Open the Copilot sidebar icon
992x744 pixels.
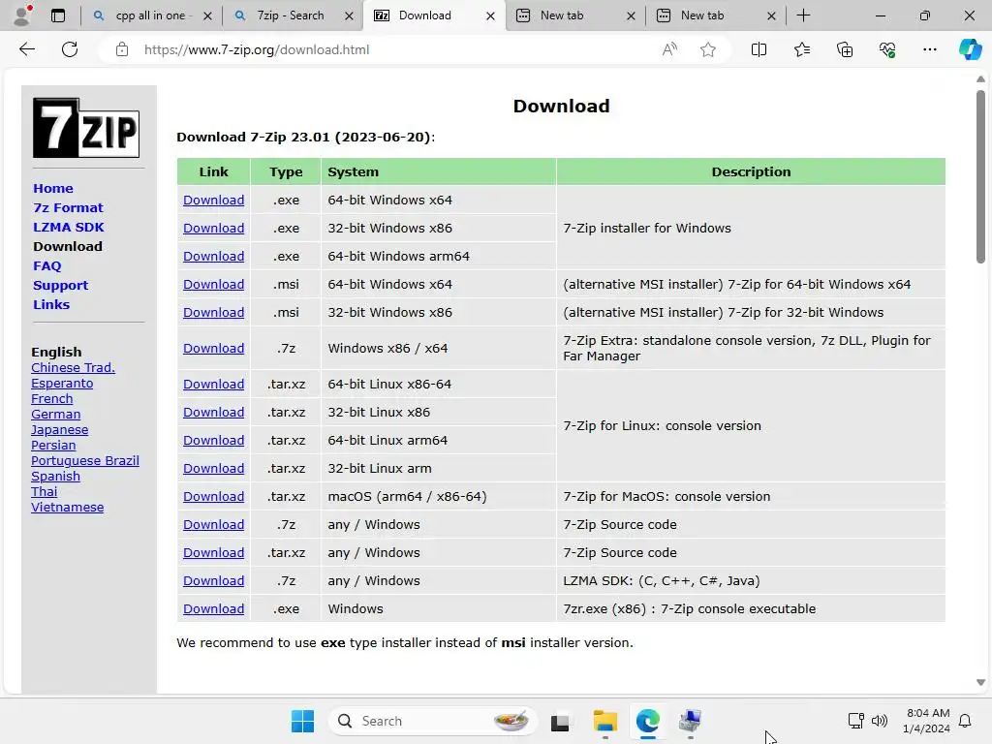pos(970,49)
